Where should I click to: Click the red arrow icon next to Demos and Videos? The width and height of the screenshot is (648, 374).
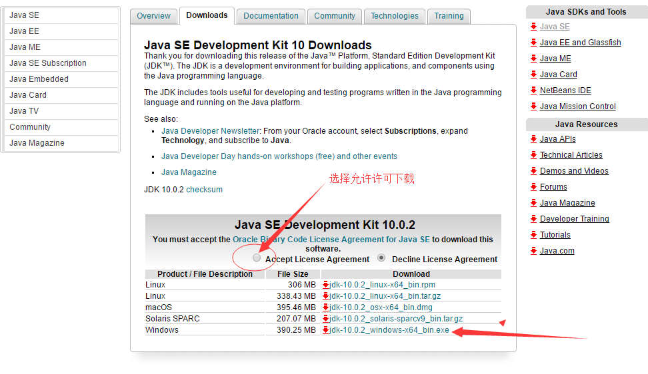[533, 171]
